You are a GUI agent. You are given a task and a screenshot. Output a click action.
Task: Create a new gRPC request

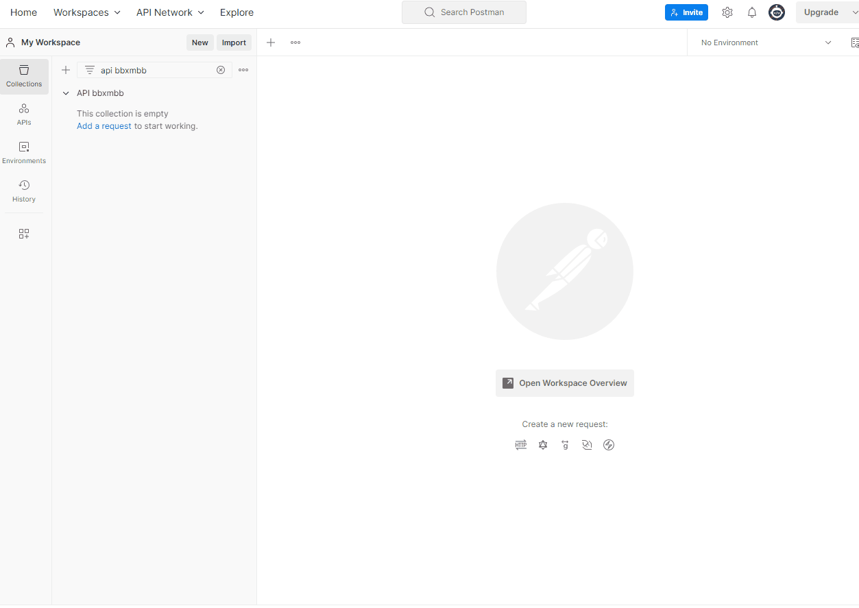[x=565, y=445]
